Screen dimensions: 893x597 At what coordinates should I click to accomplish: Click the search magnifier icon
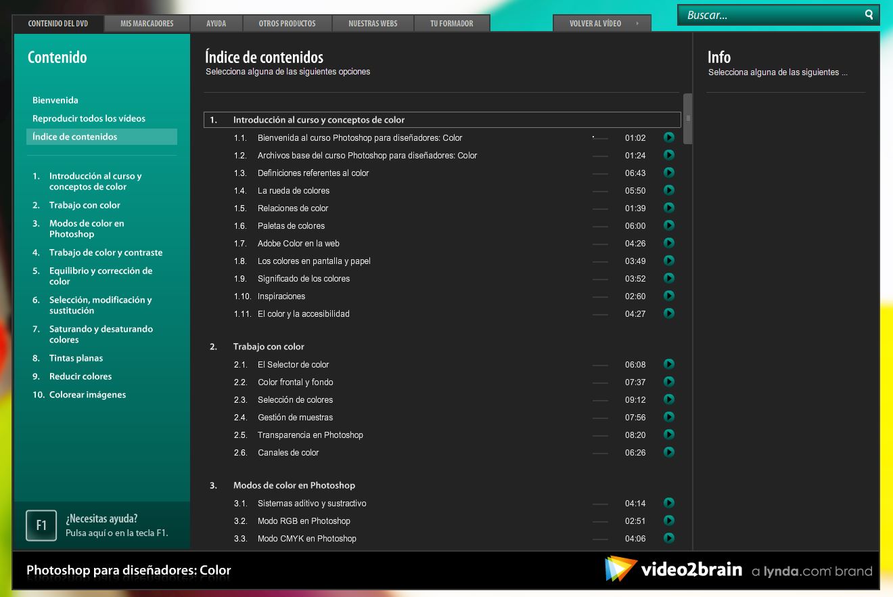(x=869, y=14)
